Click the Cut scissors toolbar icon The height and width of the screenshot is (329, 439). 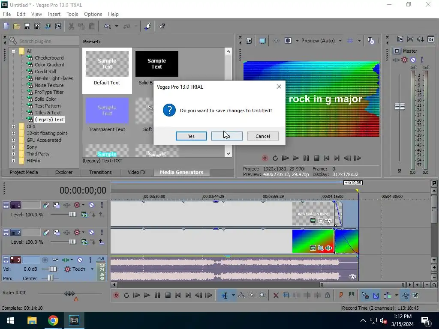pyautogui.click(x=72, y=26)
